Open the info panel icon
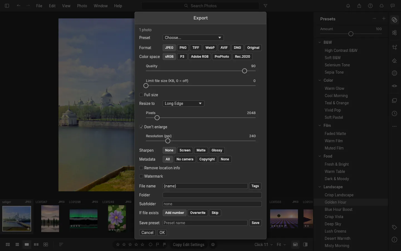The width and height of the screenshot is (401, 251). pos(395,240)
